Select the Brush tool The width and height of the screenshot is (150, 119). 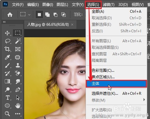7,65
